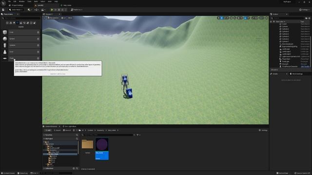Open the Blueprints toolbar dropdown
The height and width of the screenshot is (175, 312).
click(x=36, y=10)
